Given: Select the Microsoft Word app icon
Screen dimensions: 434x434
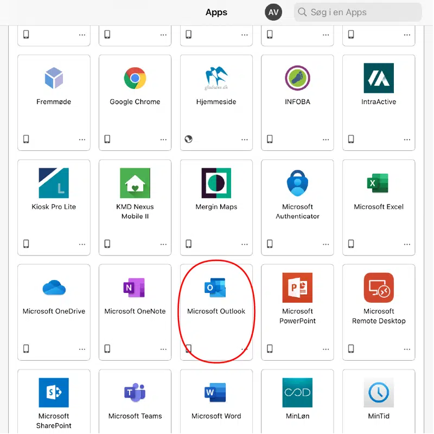Looking at the screenshot, I should 216,392.
